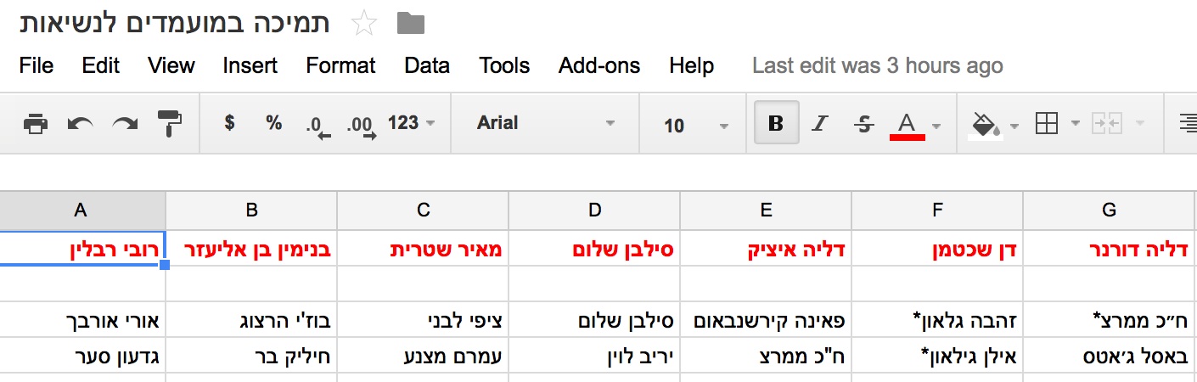Open the Format menu
Screen dimensions: 1197x382
(340, 65)
